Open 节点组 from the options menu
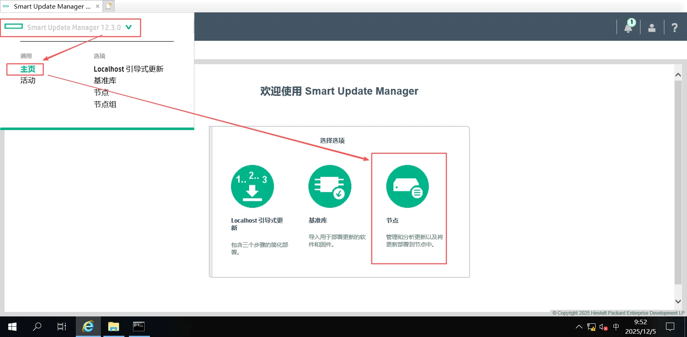This screenshot has height=337, width=687. pos(105,105)
